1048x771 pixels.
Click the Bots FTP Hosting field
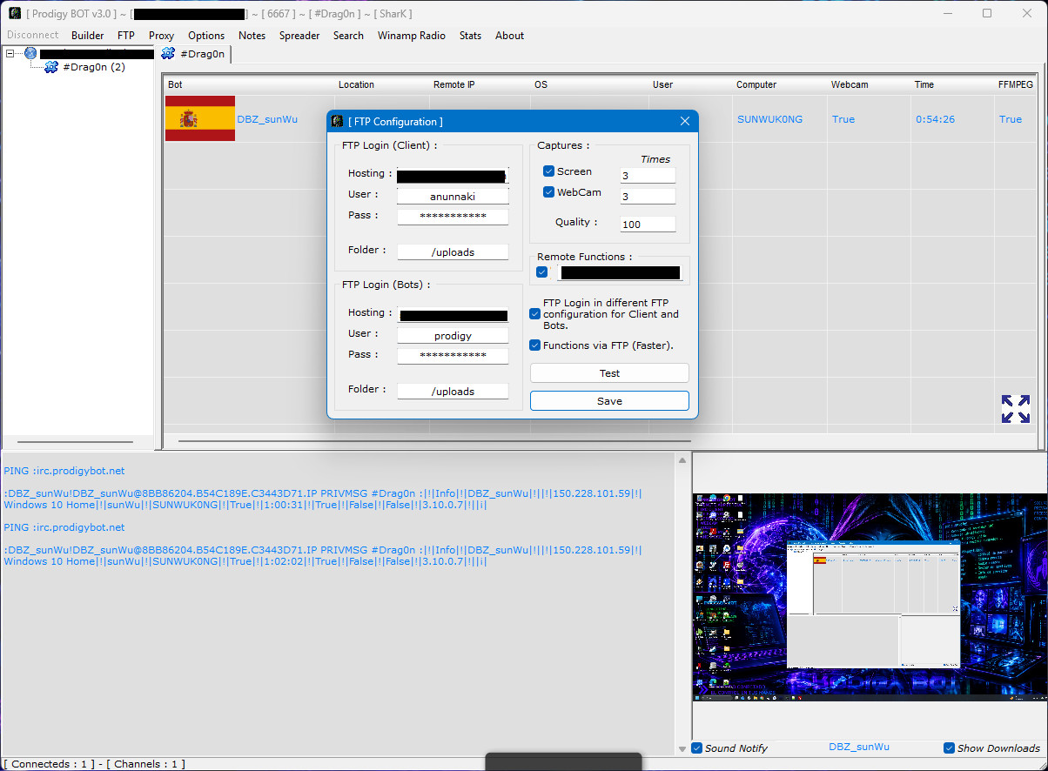point(453,315)
